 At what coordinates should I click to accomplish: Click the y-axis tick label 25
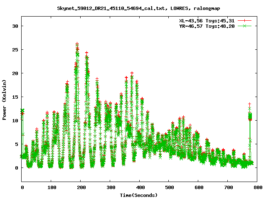click(x=15, y=50)
